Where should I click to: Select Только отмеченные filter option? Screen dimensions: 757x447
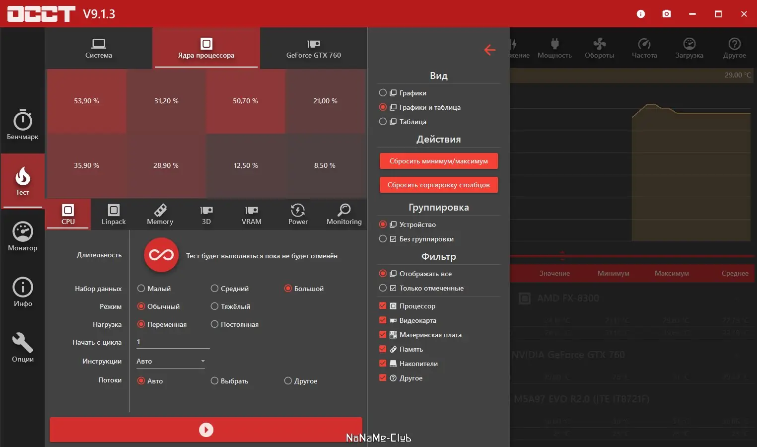(x=383, y=288)
